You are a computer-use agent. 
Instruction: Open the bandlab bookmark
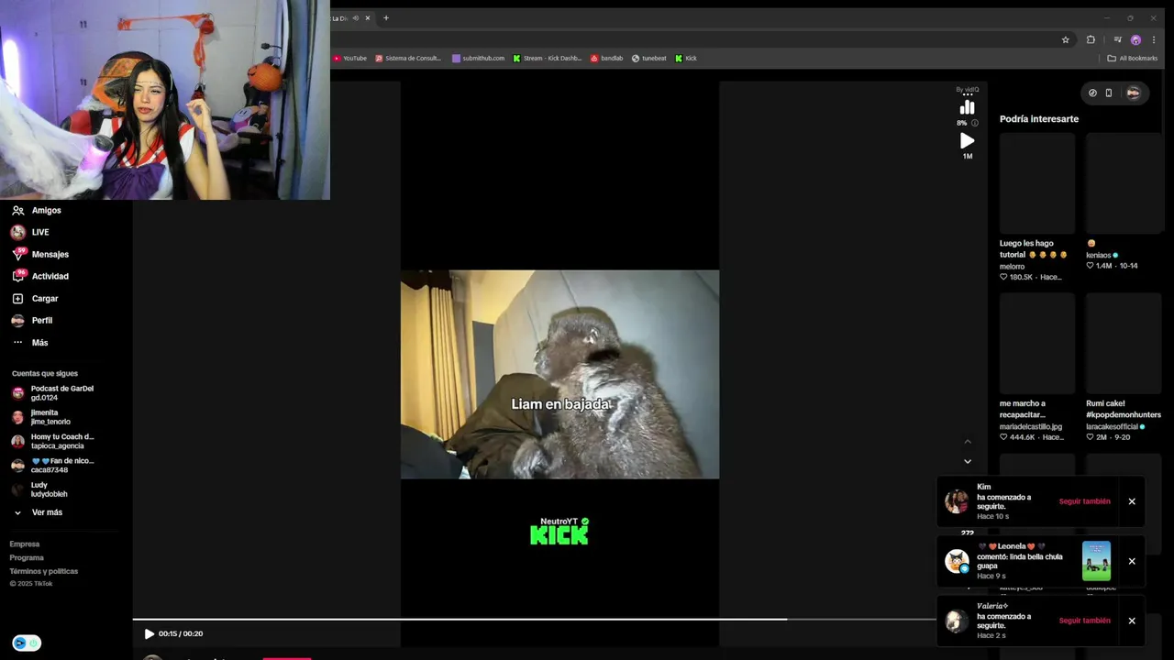[606, 58]
